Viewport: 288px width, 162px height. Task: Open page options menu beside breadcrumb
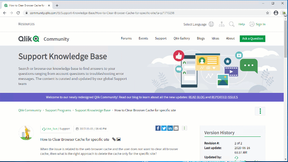point(260,111)
